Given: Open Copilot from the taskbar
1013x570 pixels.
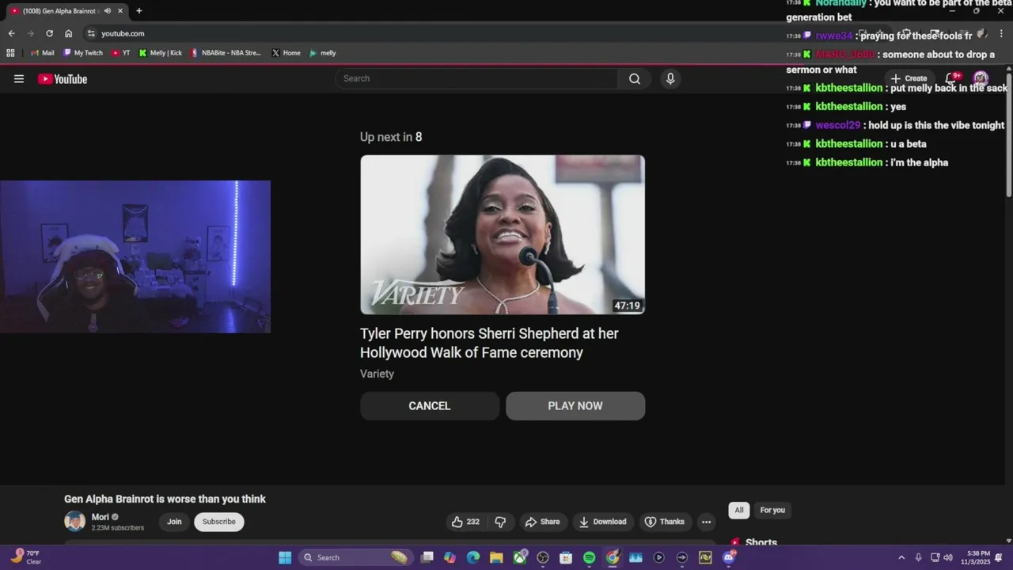Looking at the screenshot, I should tap(450, 557).
